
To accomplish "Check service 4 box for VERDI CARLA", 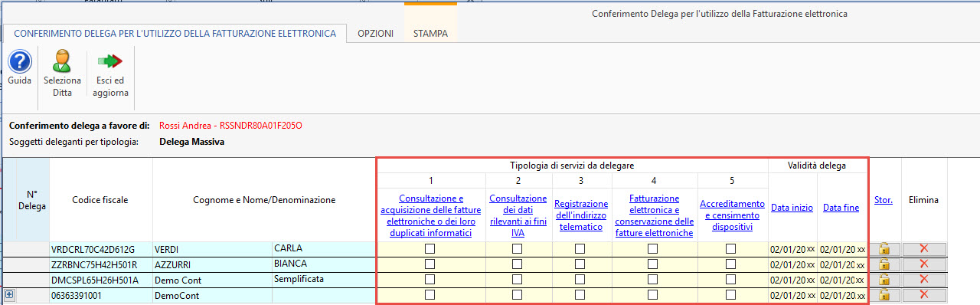I will [x=653, y=248].
